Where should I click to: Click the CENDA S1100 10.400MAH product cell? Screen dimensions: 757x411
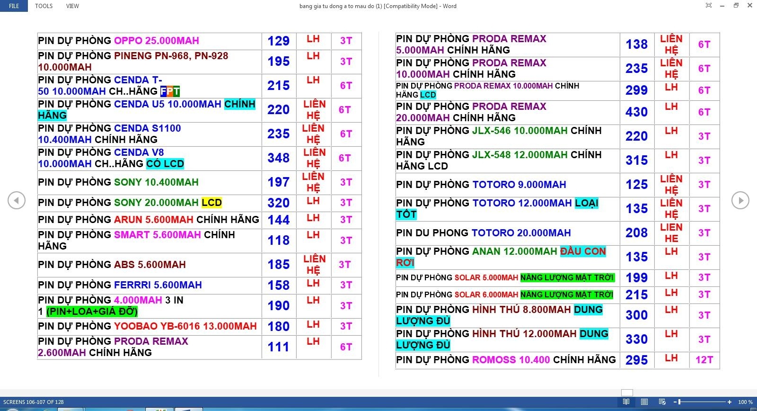(x=150, y=134)
